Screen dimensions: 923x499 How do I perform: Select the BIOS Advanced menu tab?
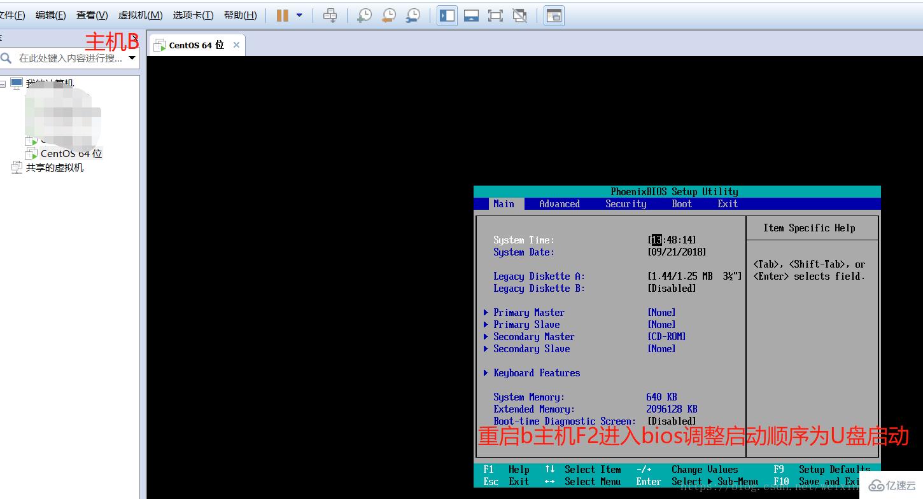(560, 204)
